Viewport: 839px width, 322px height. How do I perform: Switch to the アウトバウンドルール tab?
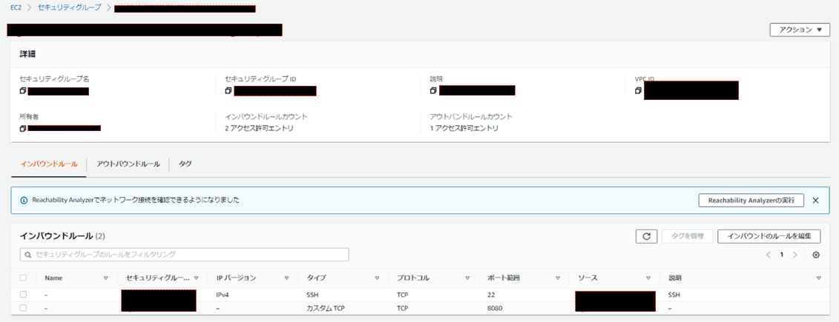tap(128, 164)
